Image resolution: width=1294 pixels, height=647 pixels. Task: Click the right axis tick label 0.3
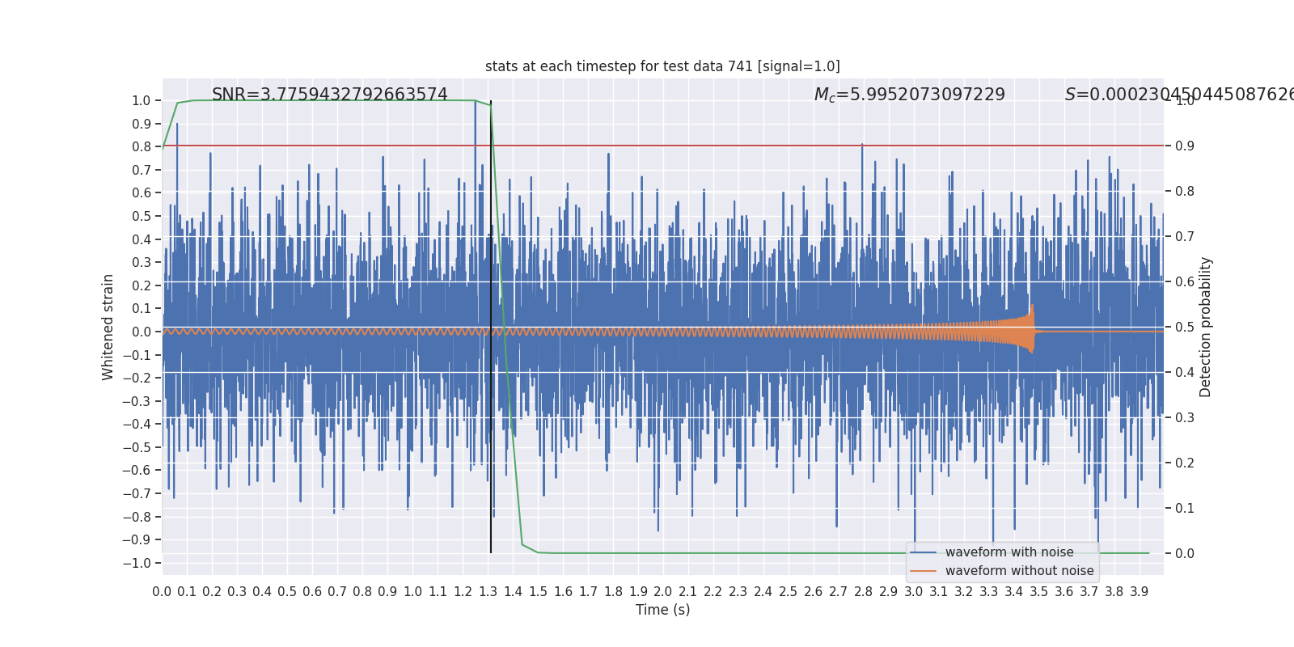(1185, 418)
